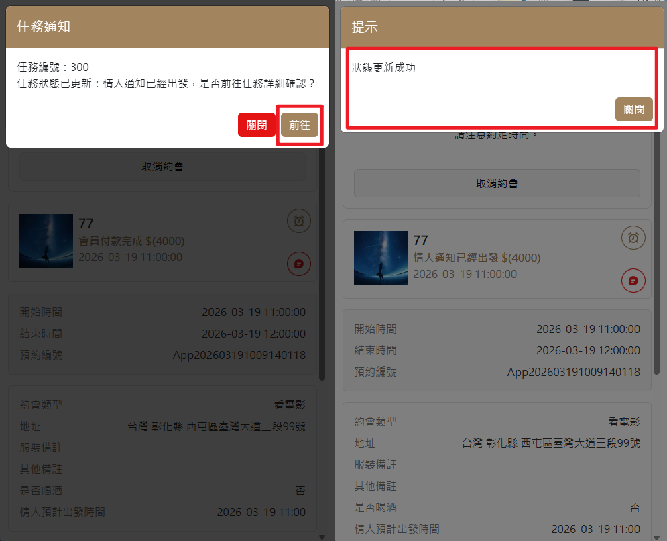Click scroll-down arrow at bottom of right panel
This screenshot has height=541, width=667.
[x=656, y=537]
